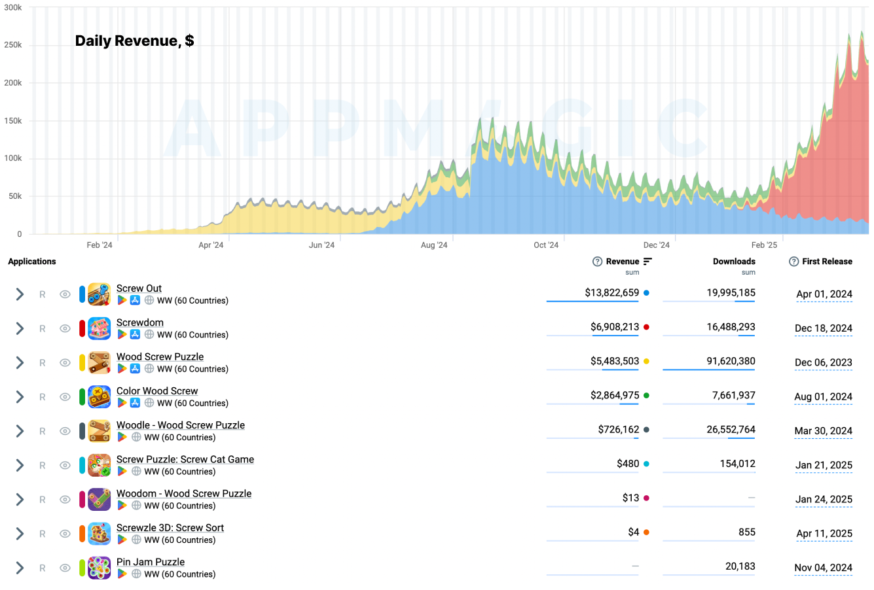Click the Revenue sort order icon
The image size is (874, 590).
[647, 262]
